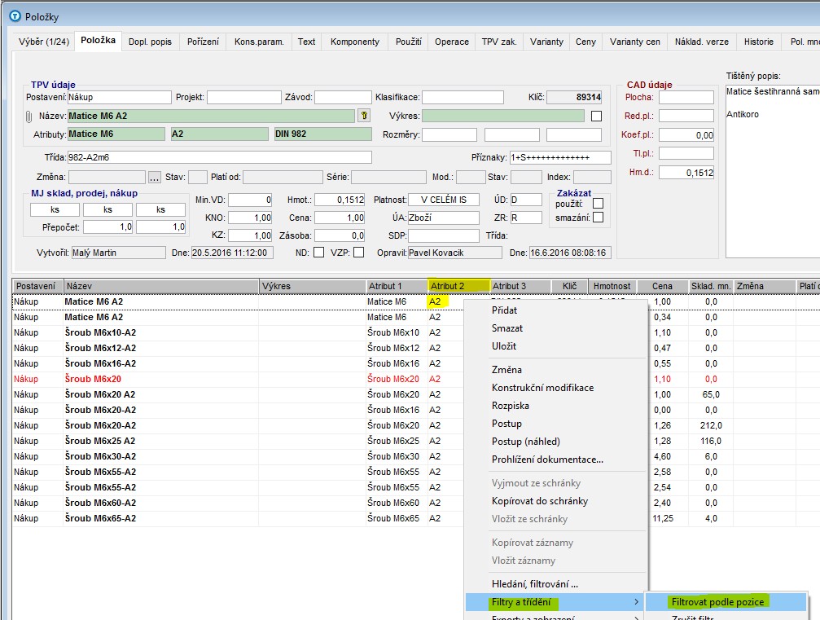
Task: Click the ÚA field containing Zboží
Action: pos(444,218)
